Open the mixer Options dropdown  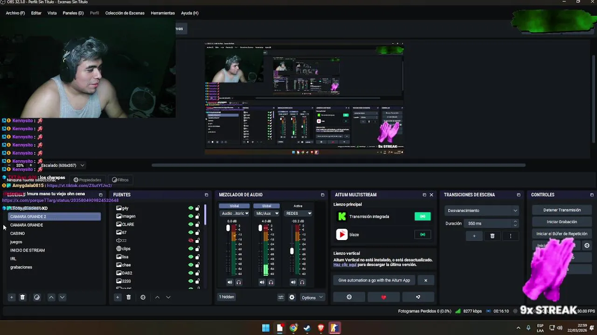click(312, 297)
